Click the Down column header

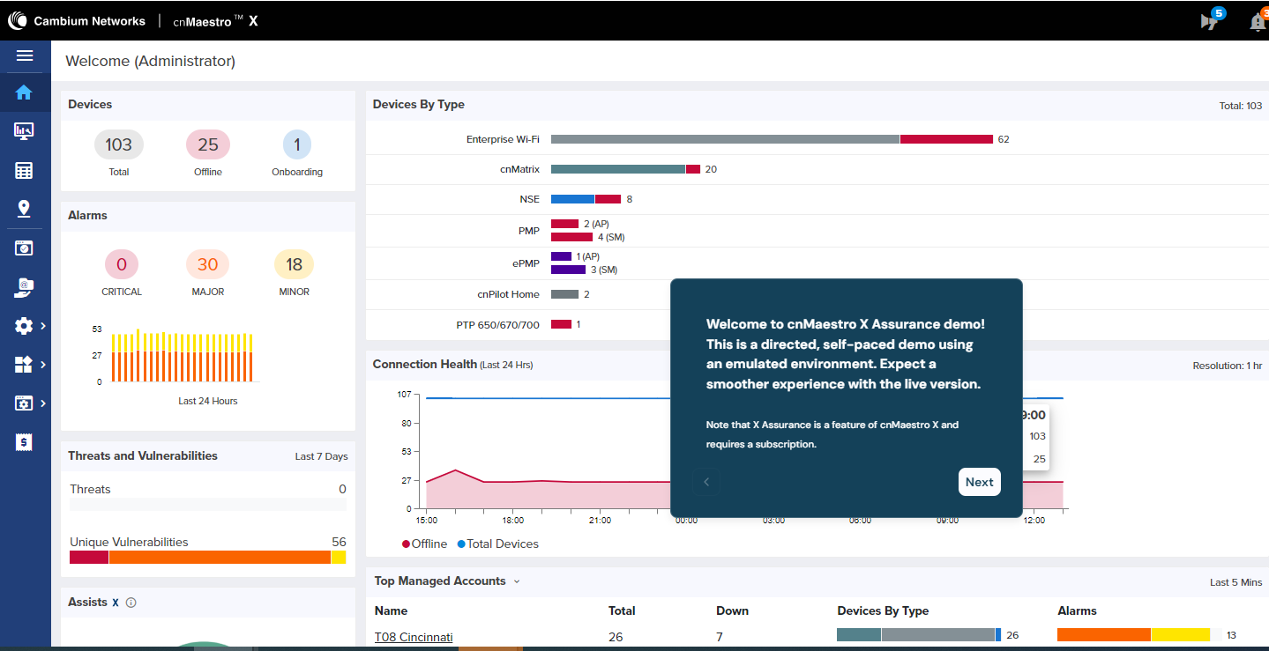pos(732,610)
